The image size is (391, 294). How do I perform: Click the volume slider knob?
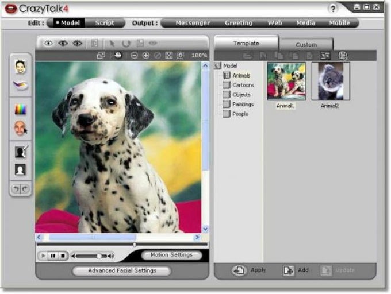point(99,256)
